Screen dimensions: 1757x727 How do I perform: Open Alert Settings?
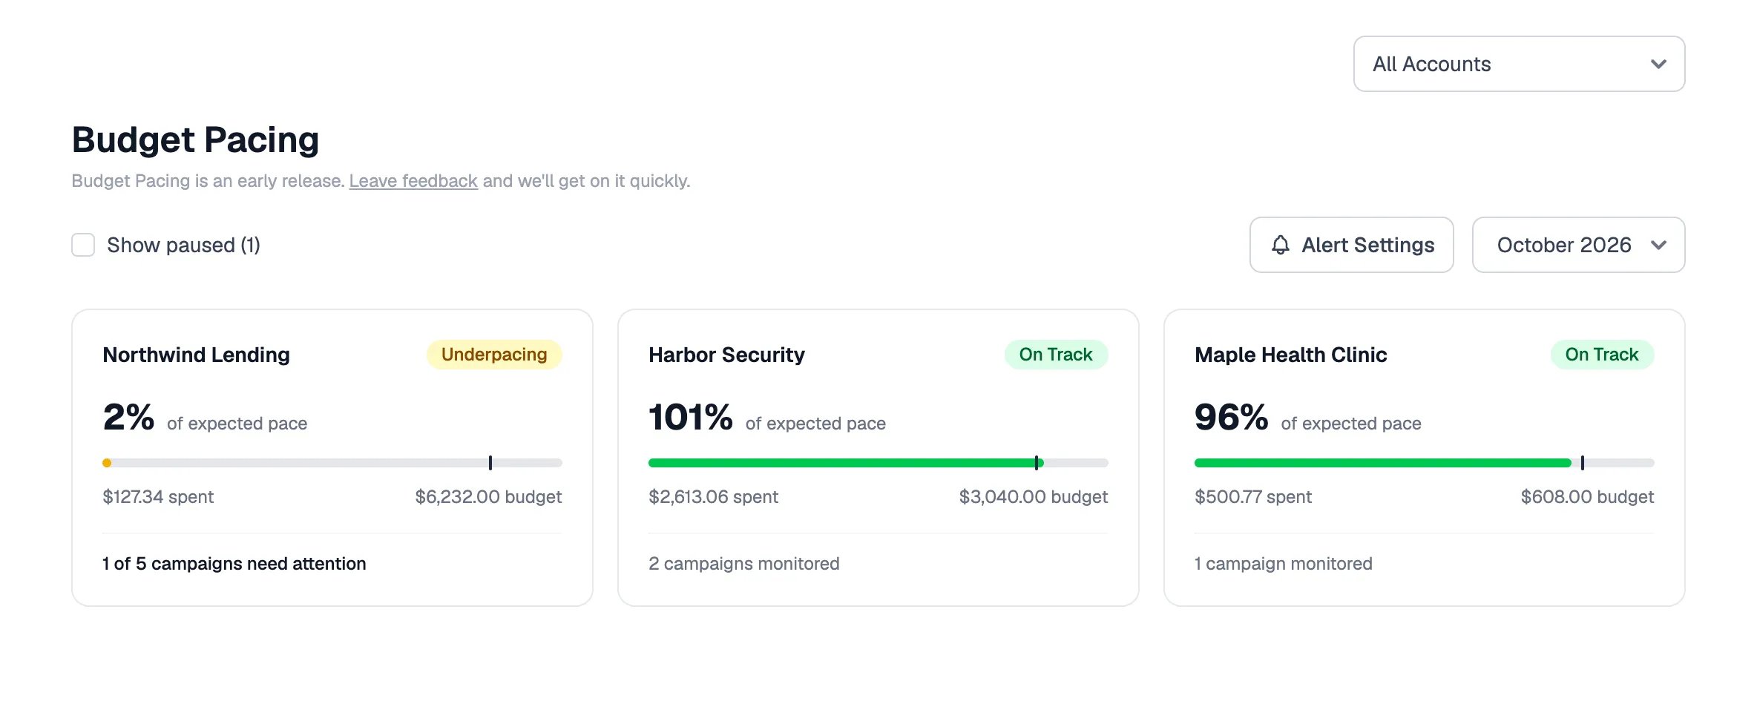(1351, 245)
